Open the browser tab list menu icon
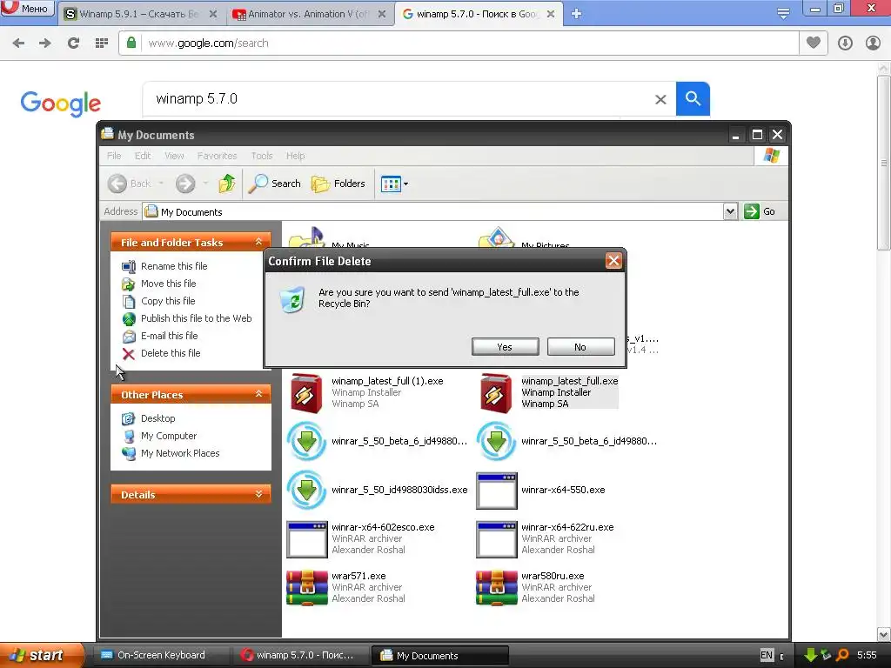This screenshot has height=668, width=891. pos(783,14)
